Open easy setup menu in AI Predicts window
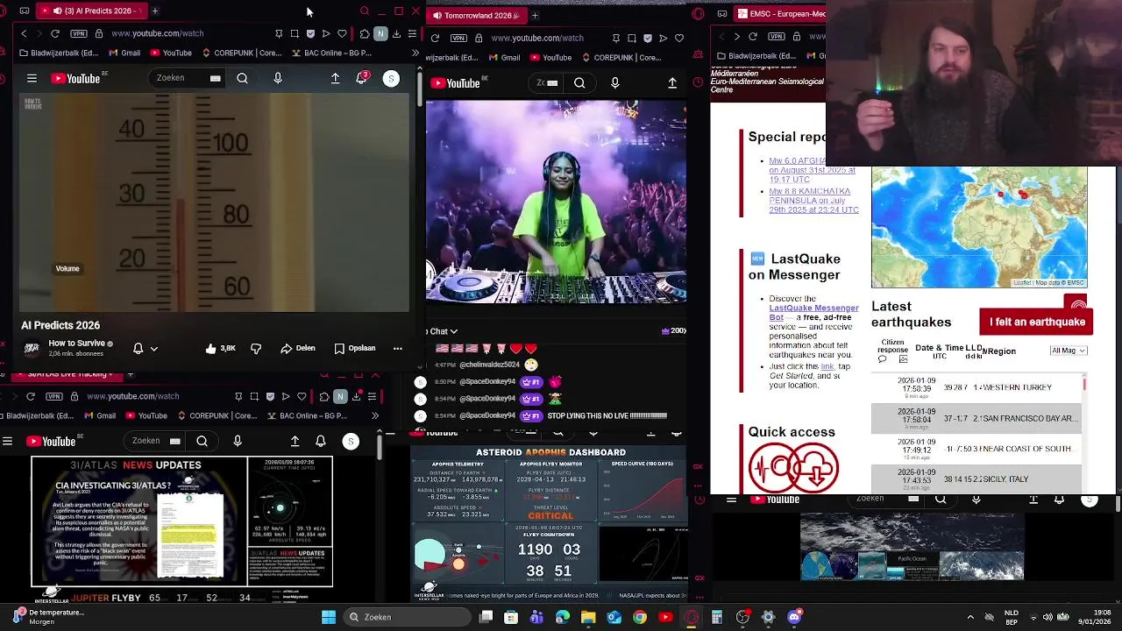The width and height of the screenshot is (1122, 631). pos(412,33)
